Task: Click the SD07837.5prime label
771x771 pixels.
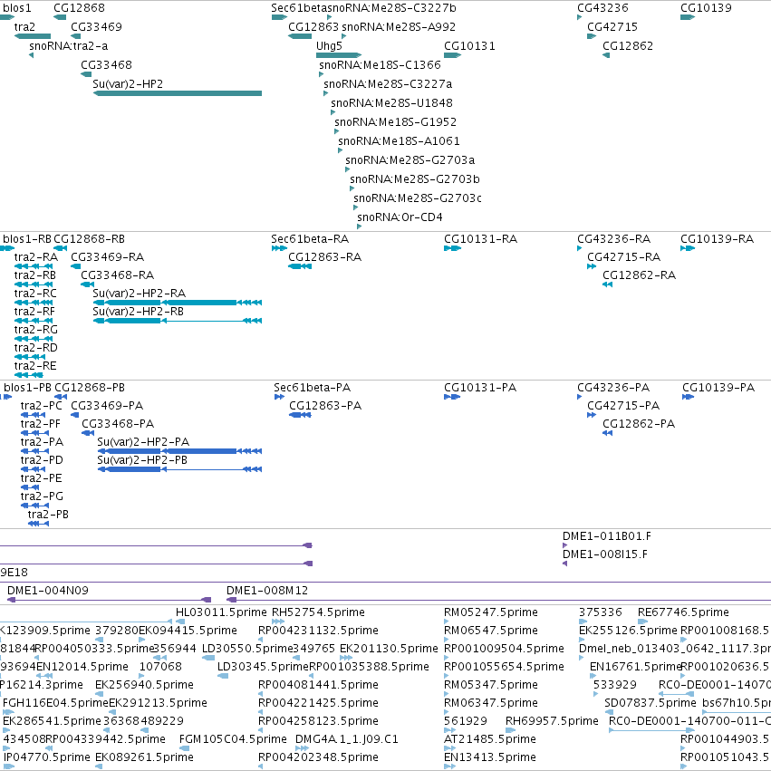Action: click(x=650, y=703)
